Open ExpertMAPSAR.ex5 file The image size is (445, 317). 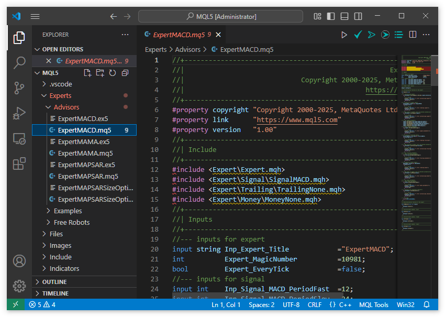[84, 165]
